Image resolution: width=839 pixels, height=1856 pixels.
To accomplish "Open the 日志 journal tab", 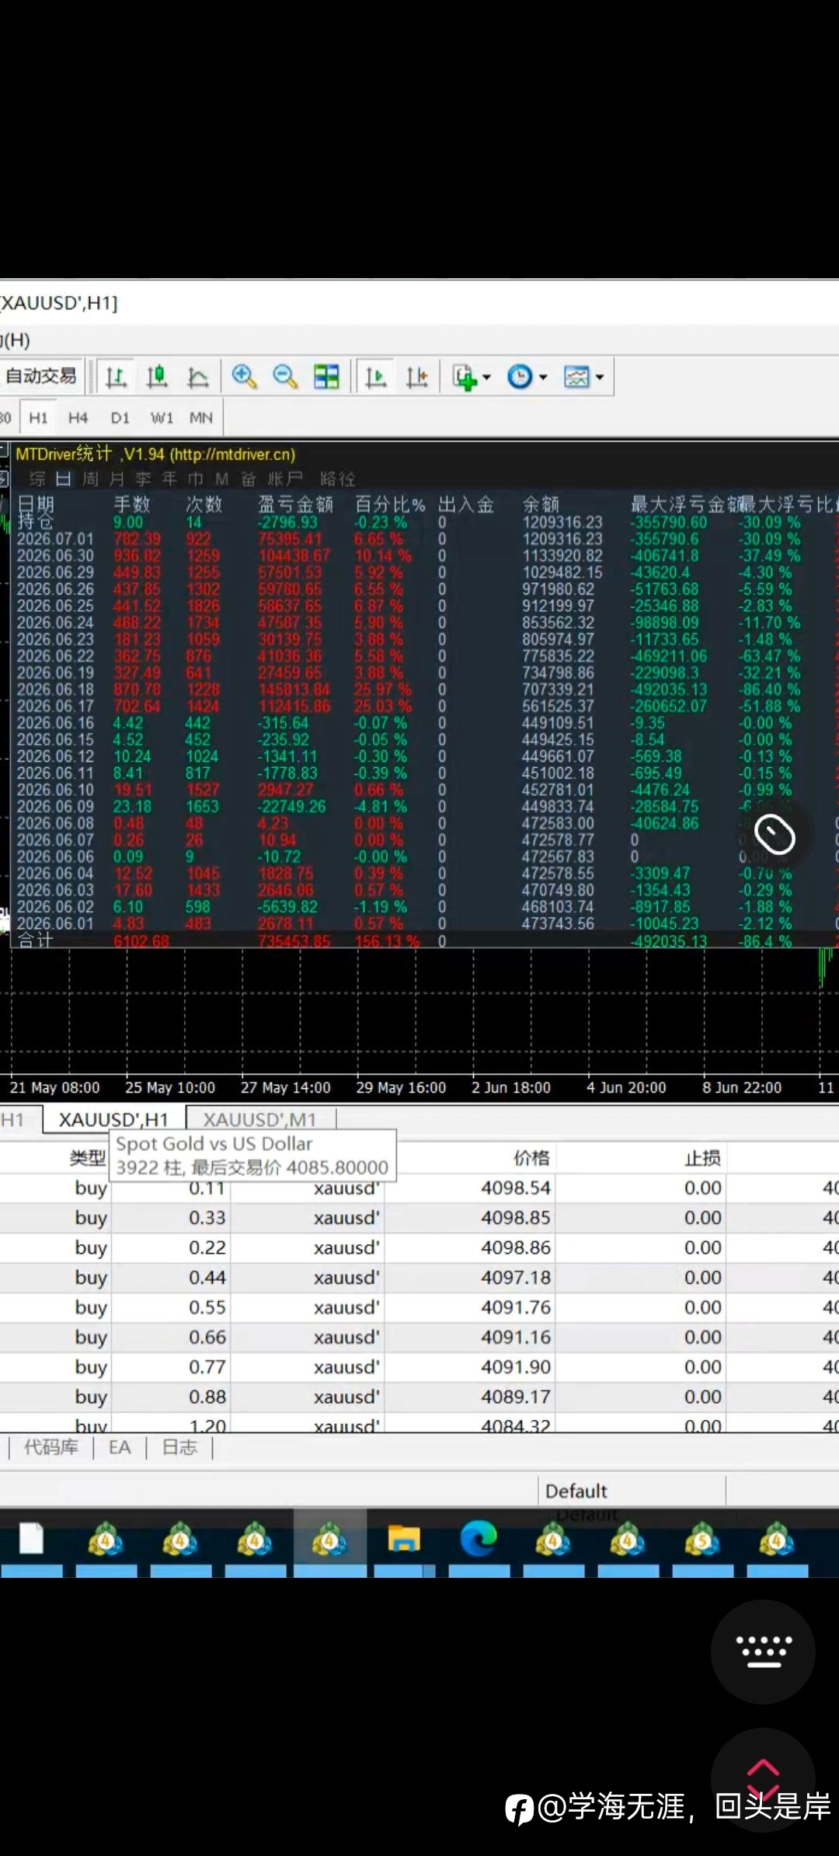I will click(x=179, y=1447).
